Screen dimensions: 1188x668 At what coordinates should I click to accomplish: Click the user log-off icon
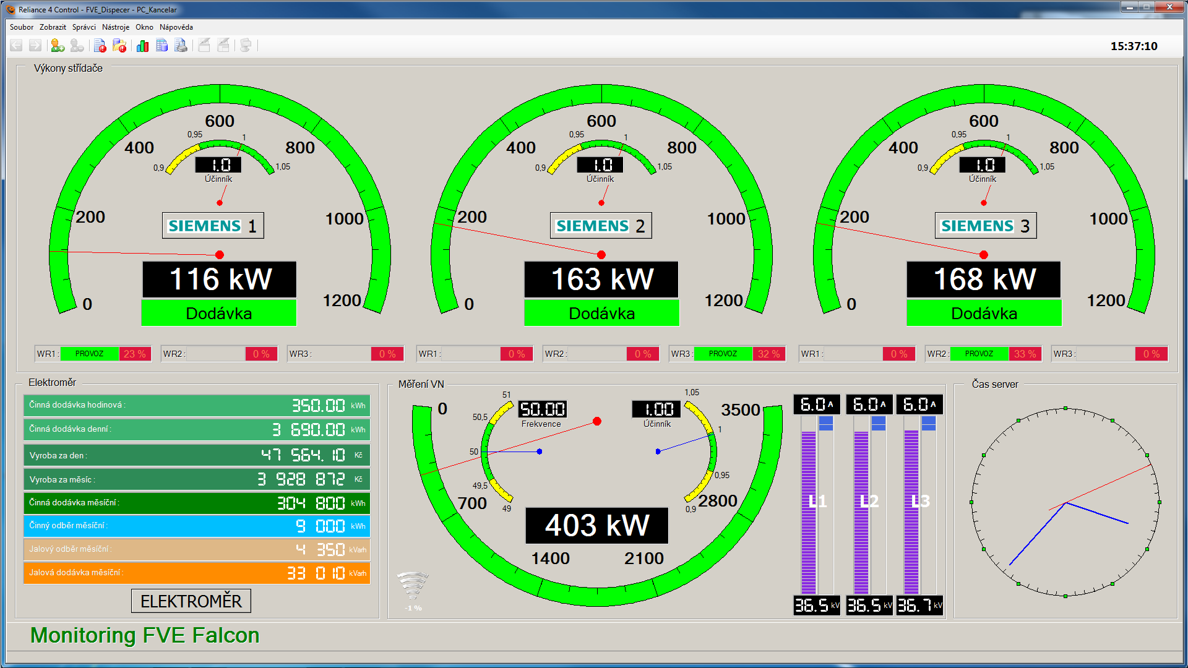coord(77,45)
